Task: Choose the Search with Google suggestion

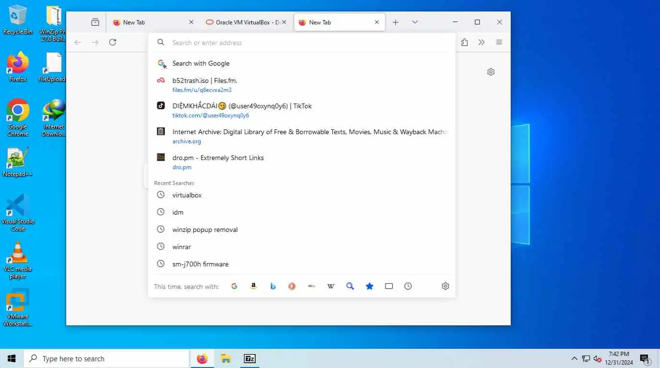Action: (x=302, y=63)
